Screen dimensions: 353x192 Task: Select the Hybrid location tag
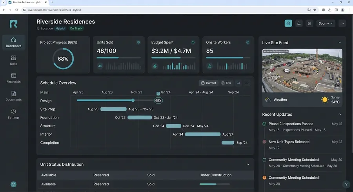[x=60, y=29]
